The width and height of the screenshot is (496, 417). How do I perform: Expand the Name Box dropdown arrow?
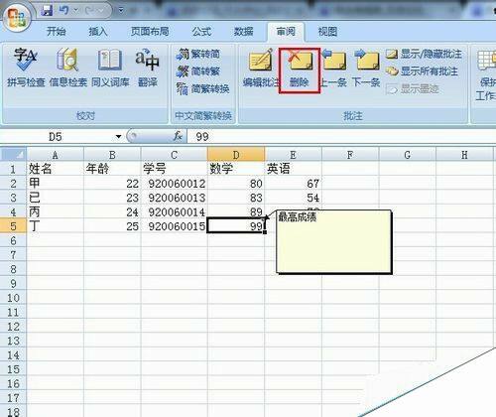(x=118, y=136)
